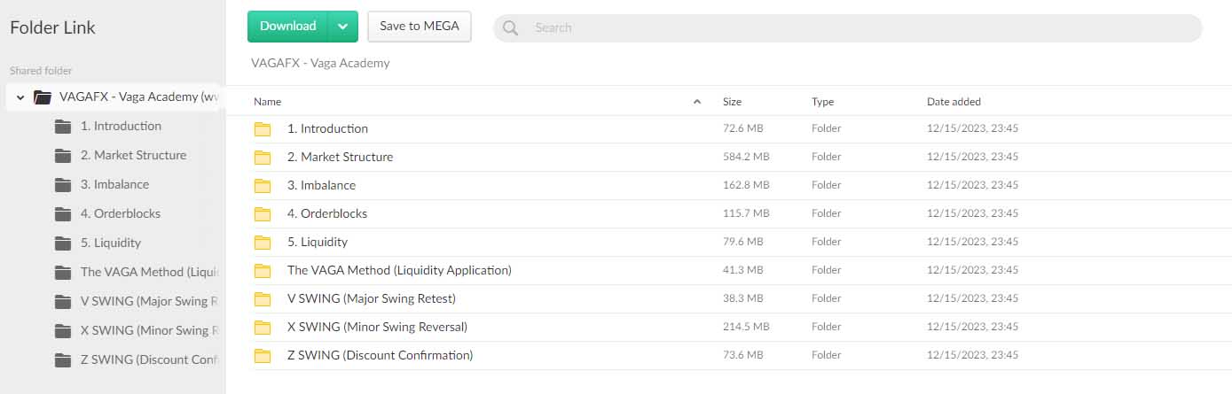Image resolution: width=1232 pixels, height=394 pixels.
Task: Click the search magnifier icon
Action: point(510,27)
